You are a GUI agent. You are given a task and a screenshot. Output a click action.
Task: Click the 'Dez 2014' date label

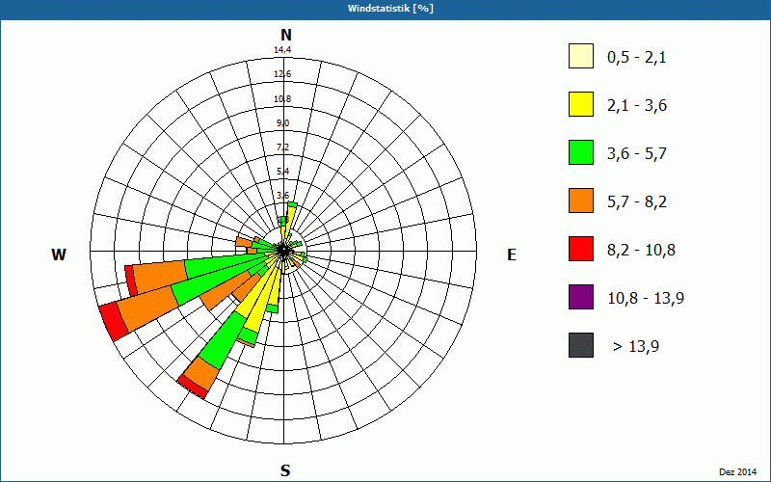tap(737, 472)
